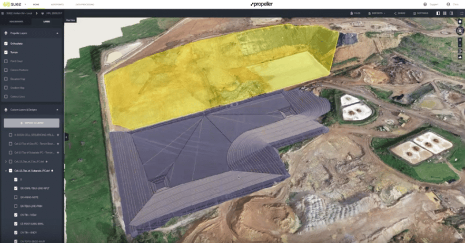Click the compass orientation control
The height and width of the screenshot is (243, 465).
click(460, 30)
